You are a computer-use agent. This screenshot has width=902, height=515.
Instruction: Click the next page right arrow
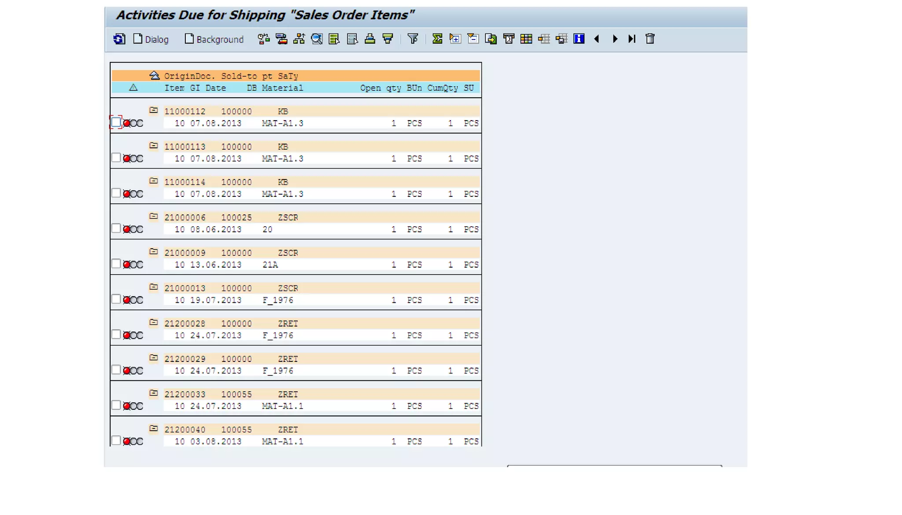pos(615,39)
